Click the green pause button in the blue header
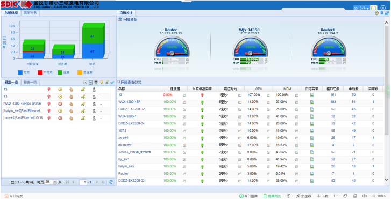391x199 pixels. point(373,8)
